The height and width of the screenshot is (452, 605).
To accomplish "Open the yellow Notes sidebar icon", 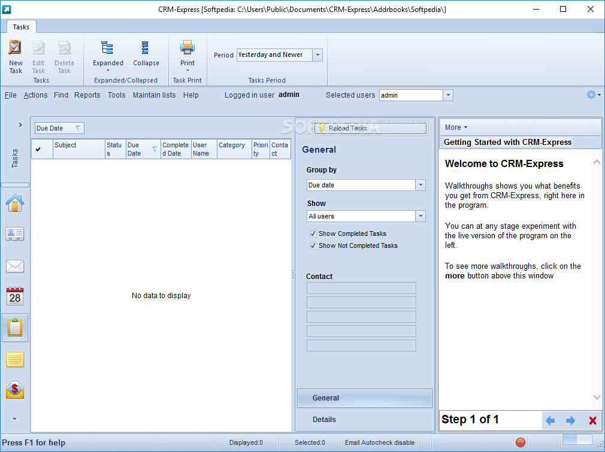I will 15,359.
